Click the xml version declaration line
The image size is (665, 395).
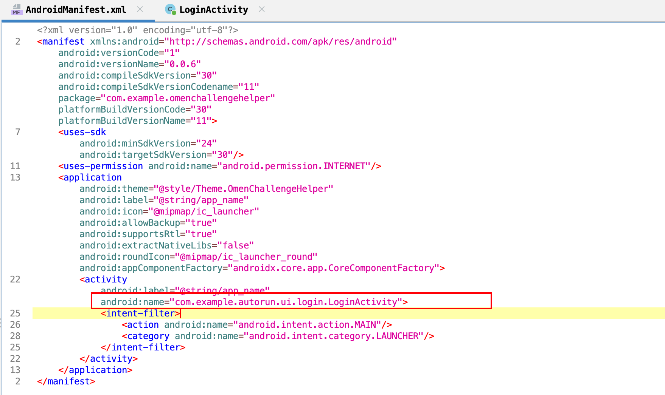click(138, 30)
